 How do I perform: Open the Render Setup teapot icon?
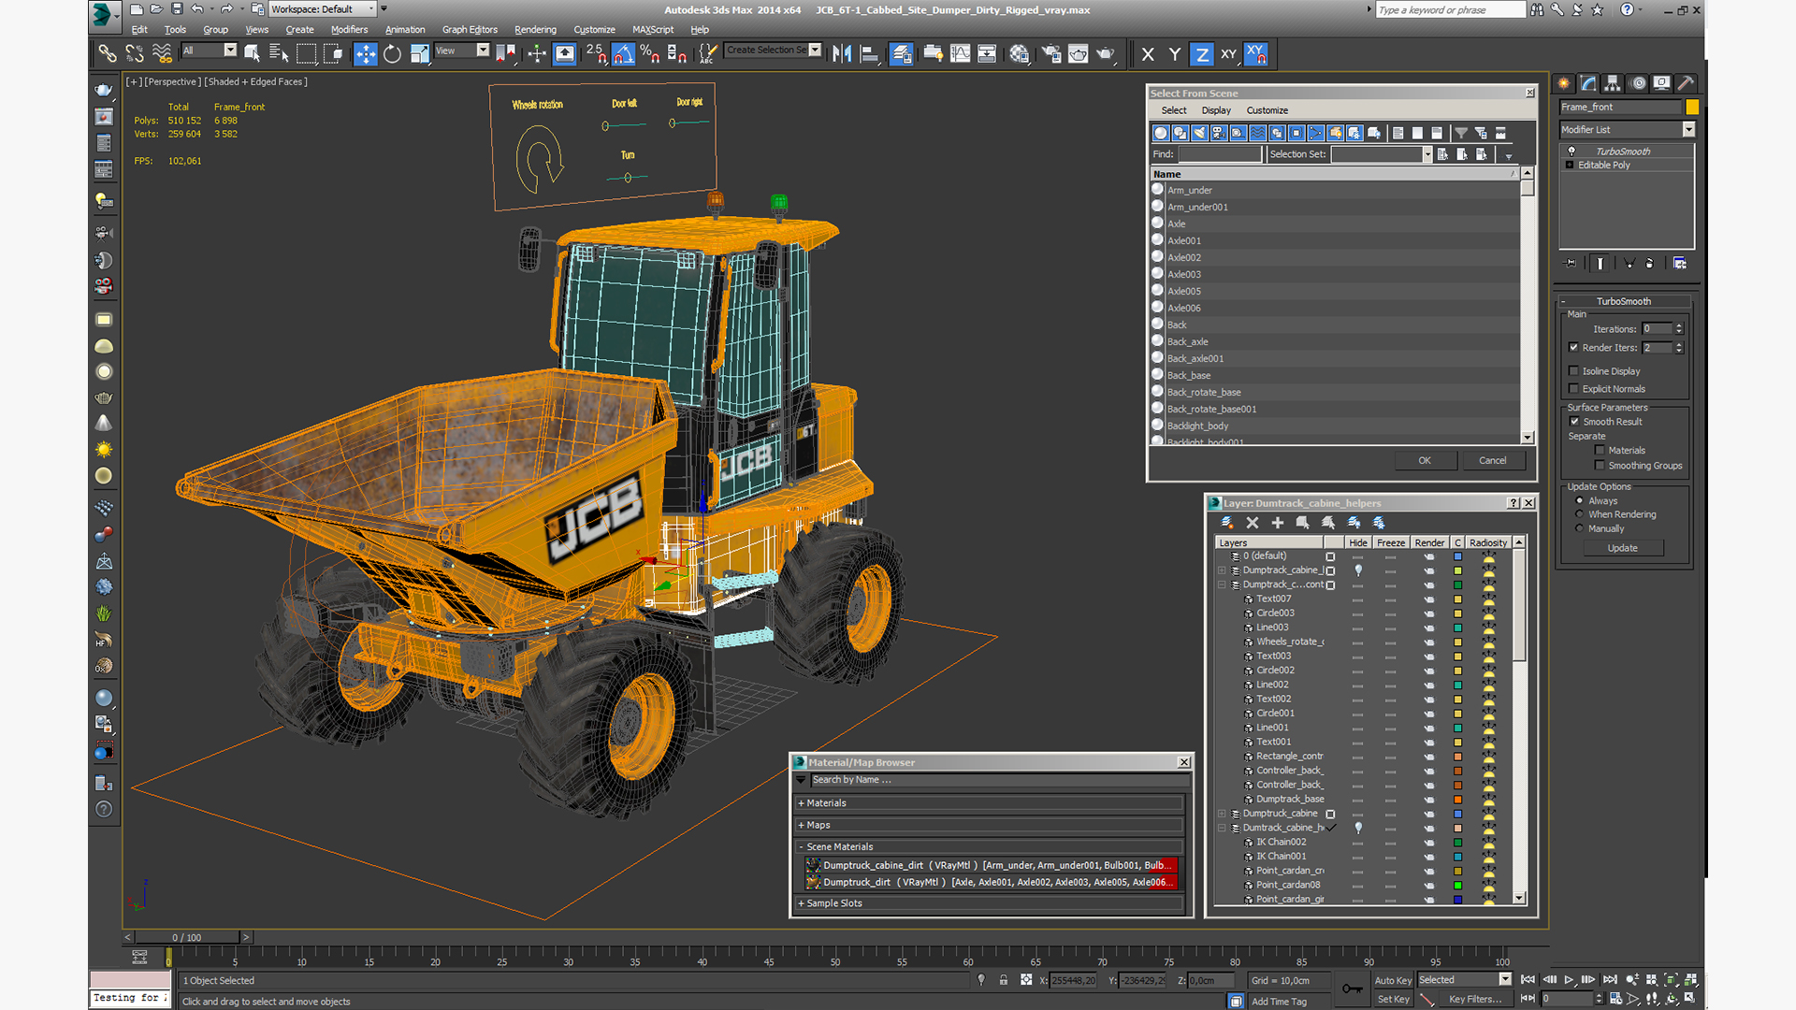(1051, 54)
